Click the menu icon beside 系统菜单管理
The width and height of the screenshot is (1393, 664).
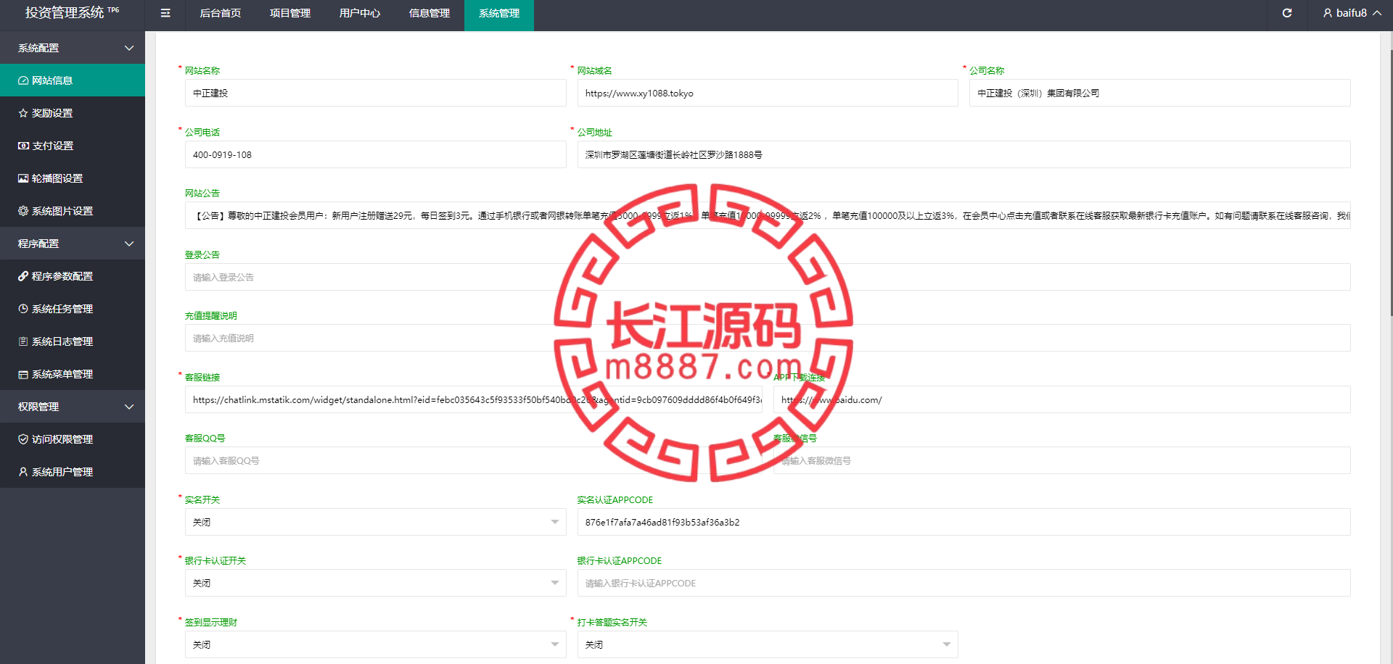click(23, 374)
